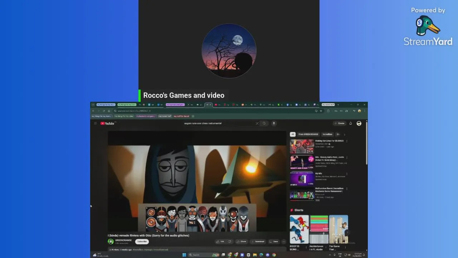Image resolution: width=458 pixels, height=258 pixels.
Task: Bookmark this page with star icon
Action: pyautogui.click(x=321, y=111)
